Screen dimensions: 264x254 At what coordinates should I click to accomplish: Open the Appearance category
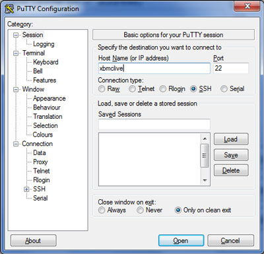(49, 98)
